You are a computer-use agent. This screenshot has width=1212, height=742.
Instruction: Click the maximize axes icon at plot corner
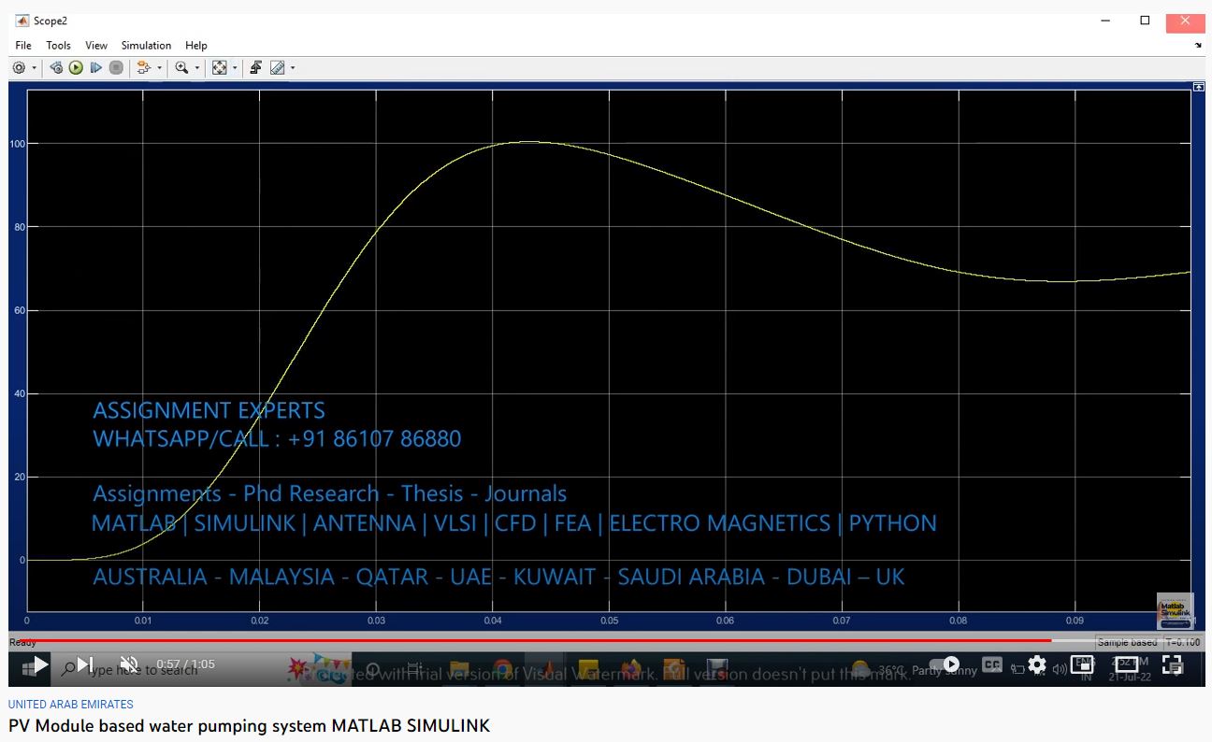click(1198, 87)
